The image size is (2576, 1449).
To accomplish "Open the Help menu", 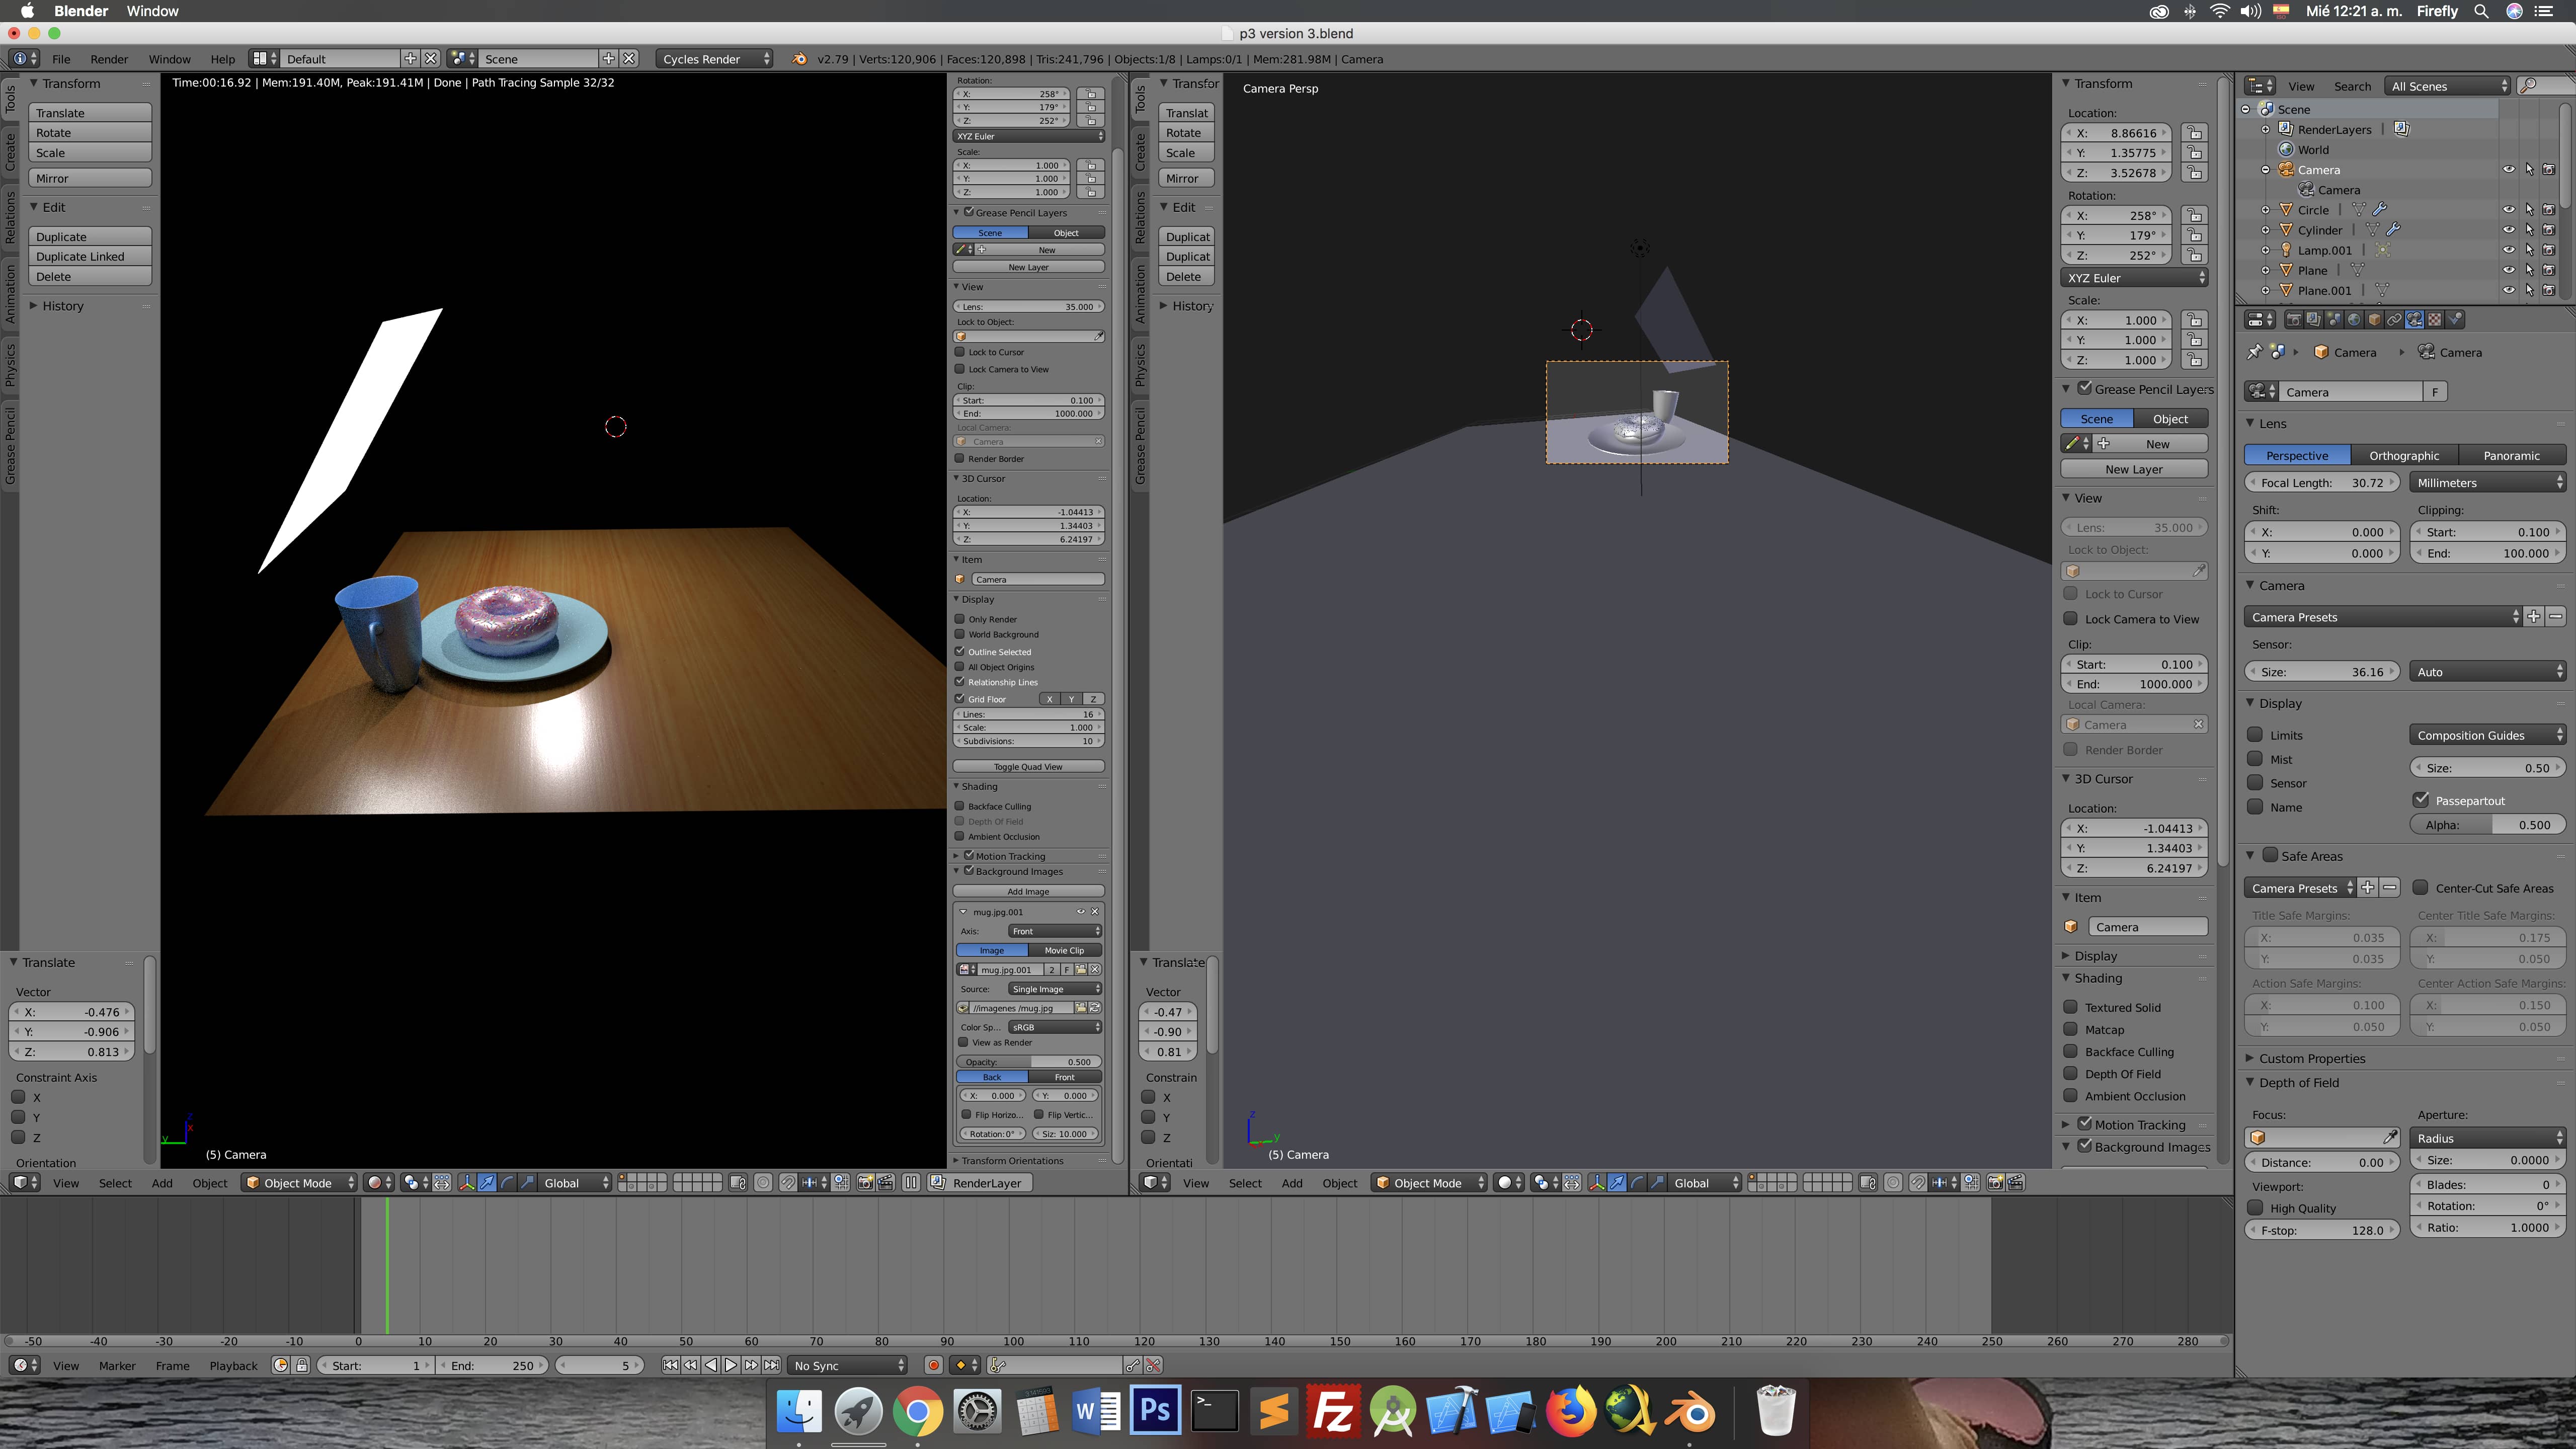I will point(223,59).
